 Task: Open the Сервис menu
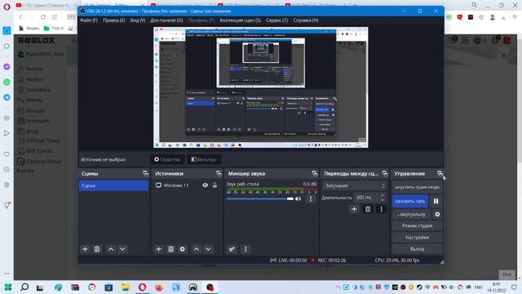276,20
